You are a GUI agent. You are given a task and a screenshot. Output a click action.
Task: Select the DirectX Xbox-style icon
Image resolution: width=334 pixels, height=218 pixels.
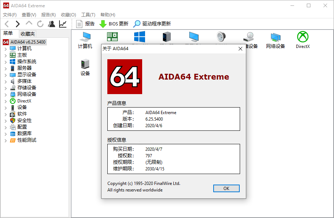tap(302, 36)
